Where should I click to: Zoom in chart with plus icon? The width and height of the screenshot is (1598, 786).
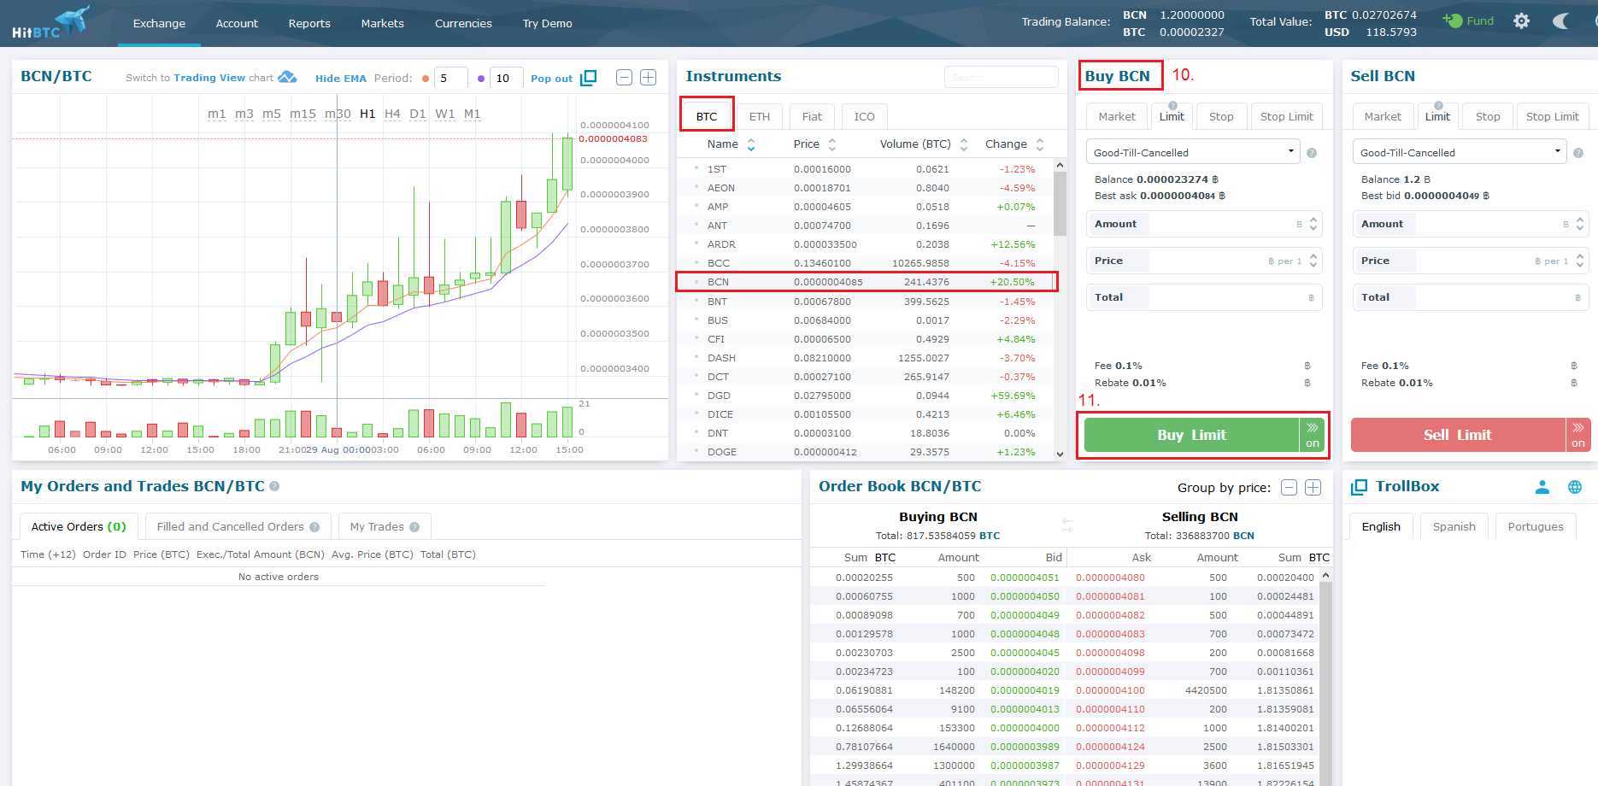[x=649, y=78]
